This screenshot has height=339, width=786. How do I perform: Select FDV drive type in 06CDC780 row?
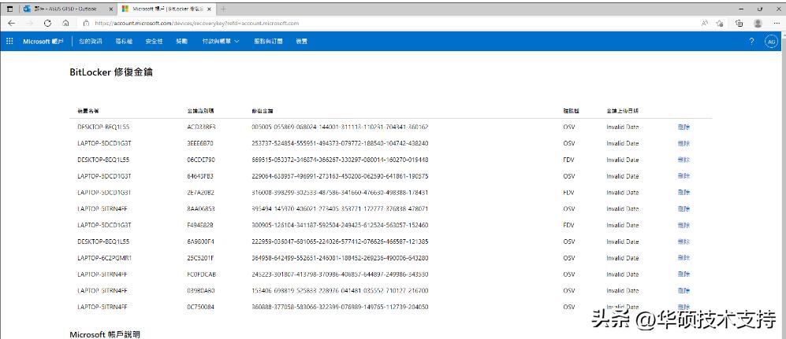click(x=568, y=160)
